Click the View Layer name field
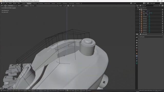Screen dimensions: 164x92 pos(155,3)
